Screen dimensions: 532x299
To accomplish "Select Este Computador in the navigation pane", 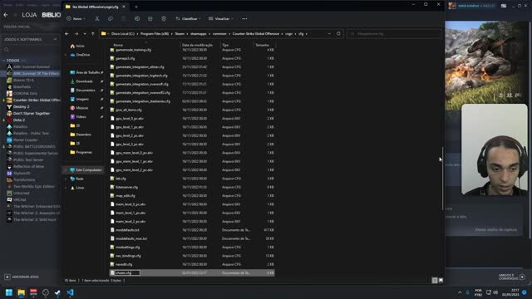I will click(x=89, y=169).
